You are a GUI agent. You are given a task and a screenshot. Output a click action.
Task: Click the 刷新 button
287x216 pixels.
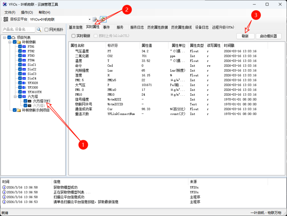click(245, 36)
